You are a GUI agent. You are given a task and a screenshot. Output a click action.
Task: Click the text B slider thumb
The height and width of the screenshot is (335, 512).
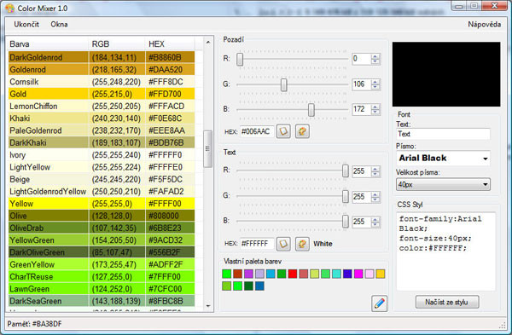pyautogui.click(x=346, y=222)
